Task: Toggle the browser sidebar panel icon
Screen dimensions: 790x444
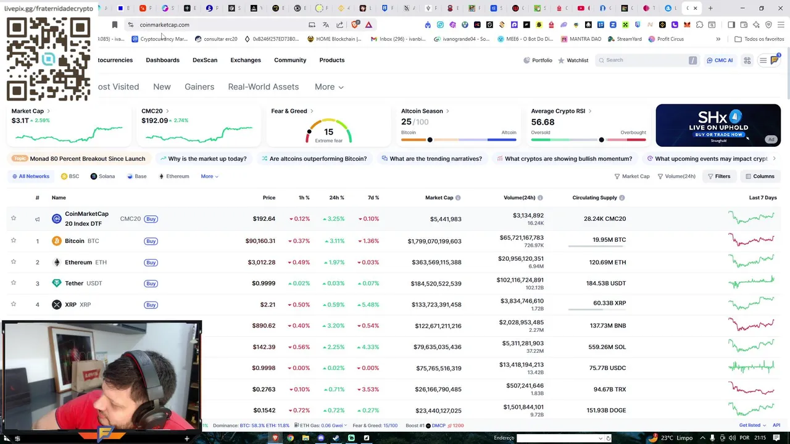Action: tap(731, 25)
